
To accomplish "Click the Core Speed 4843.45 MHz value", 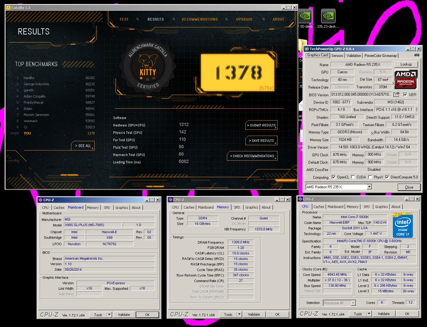I will coord(337,274).
